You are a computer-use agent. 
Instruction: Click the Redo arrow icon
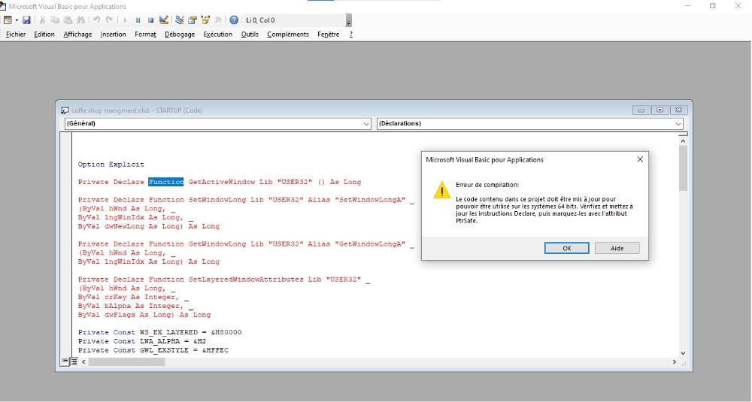click(109, 20)
